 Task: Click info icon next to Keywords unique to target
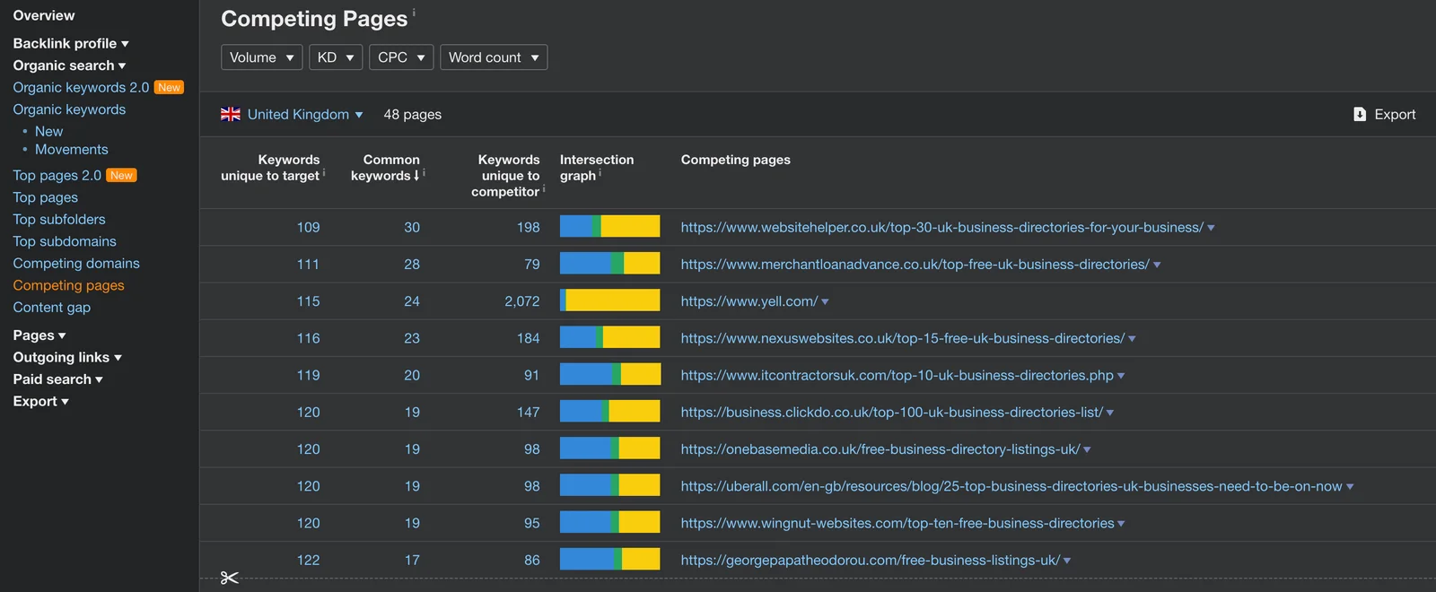coord(324,173)
